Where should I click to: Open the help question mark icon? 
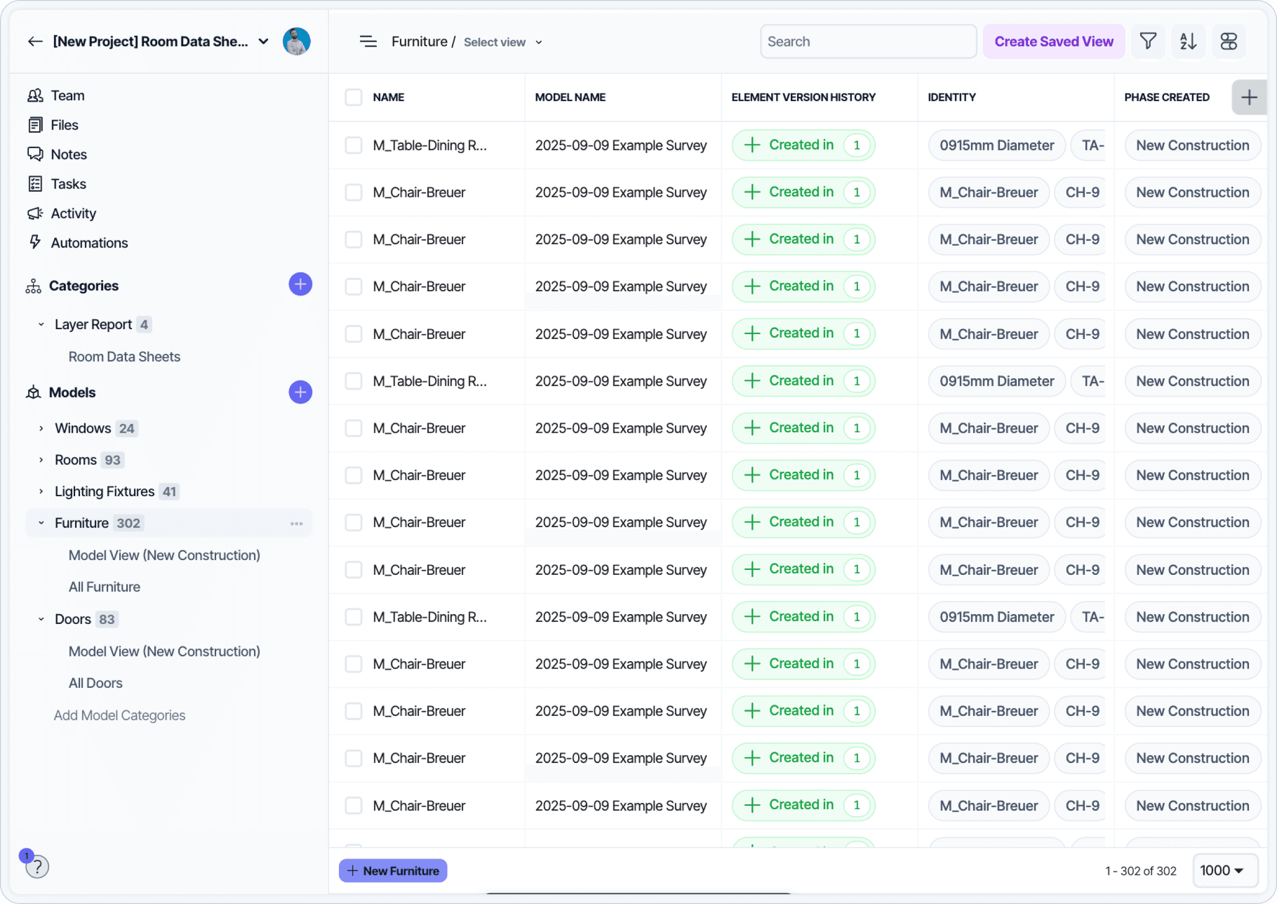pos(37,867)
